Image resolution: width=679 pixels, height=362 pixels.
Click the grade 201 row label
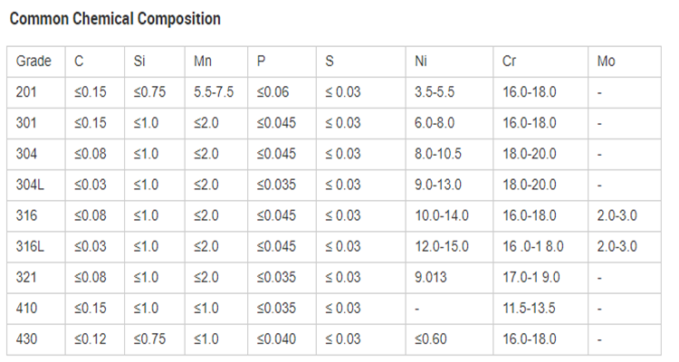click(27, 92)
